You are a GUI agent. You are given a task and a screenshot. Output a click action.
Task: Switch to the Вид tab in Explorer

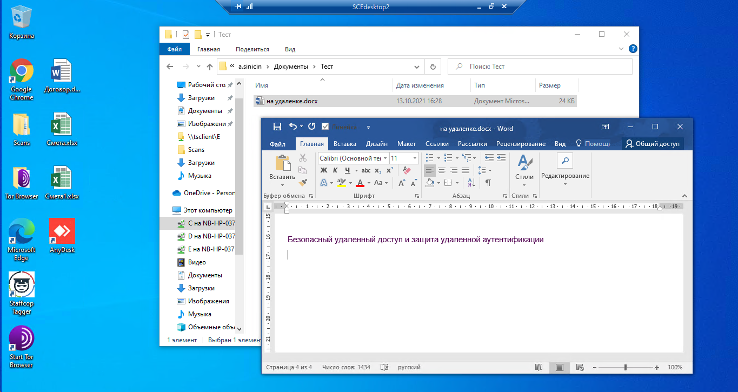(x=290, y=49)
